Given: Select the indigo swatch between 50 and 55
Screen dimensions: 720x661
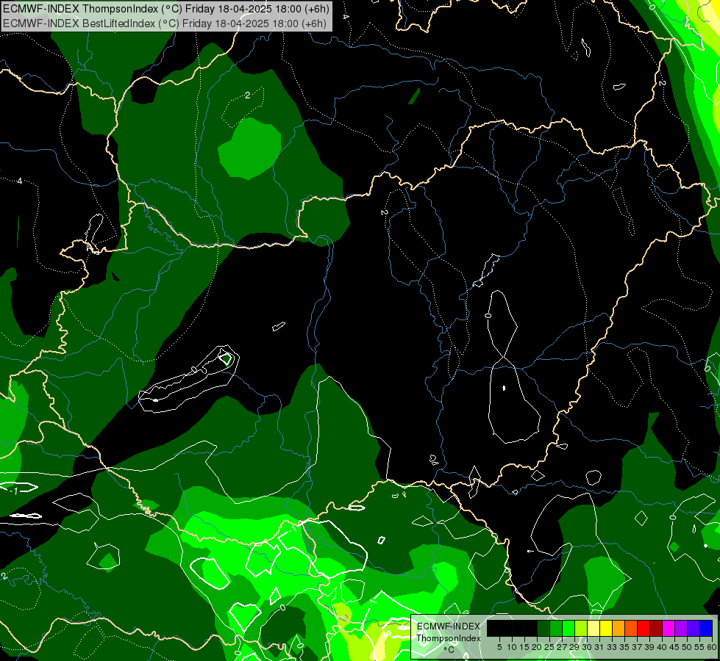Looking at the screenshot, I should [694, 628].
